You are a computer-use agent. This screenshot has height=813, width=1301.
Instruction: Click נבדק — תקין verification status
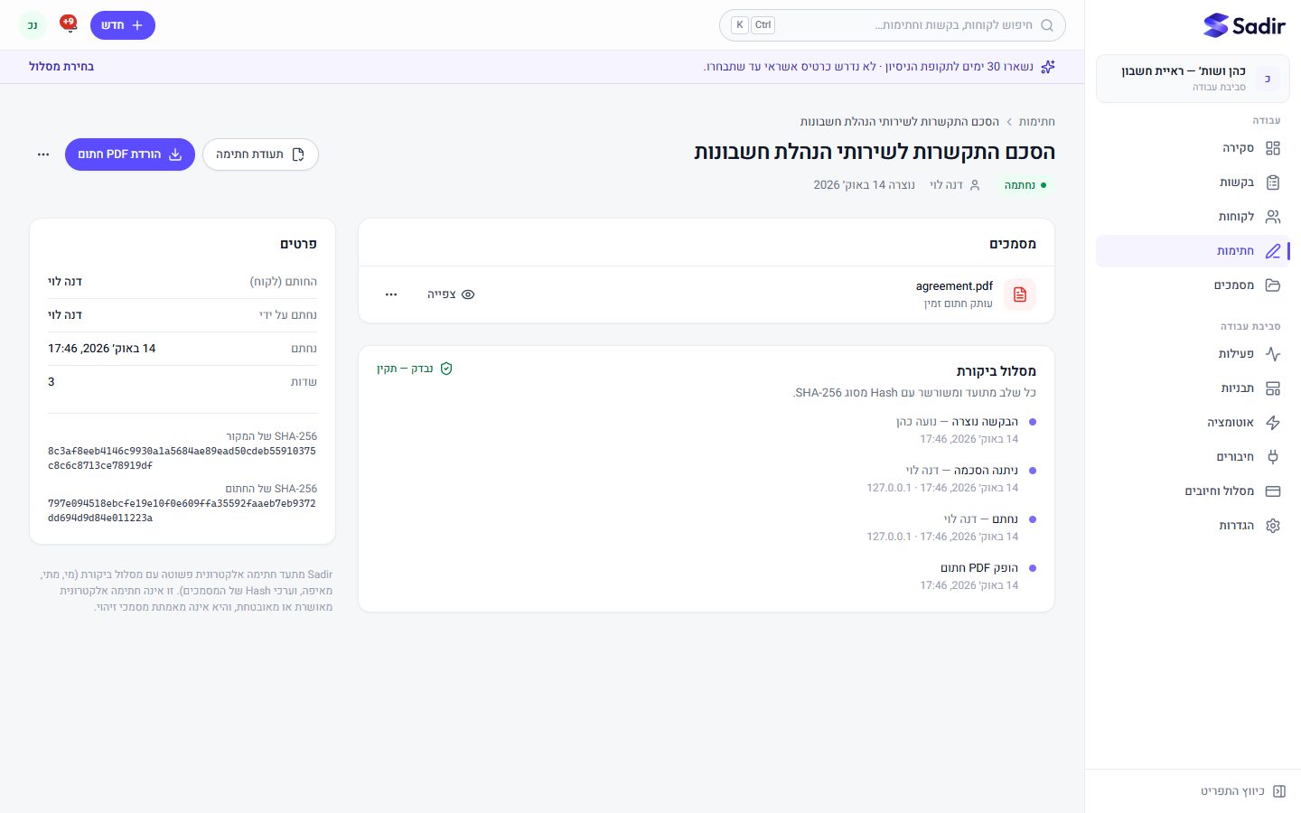coord(415,369)
